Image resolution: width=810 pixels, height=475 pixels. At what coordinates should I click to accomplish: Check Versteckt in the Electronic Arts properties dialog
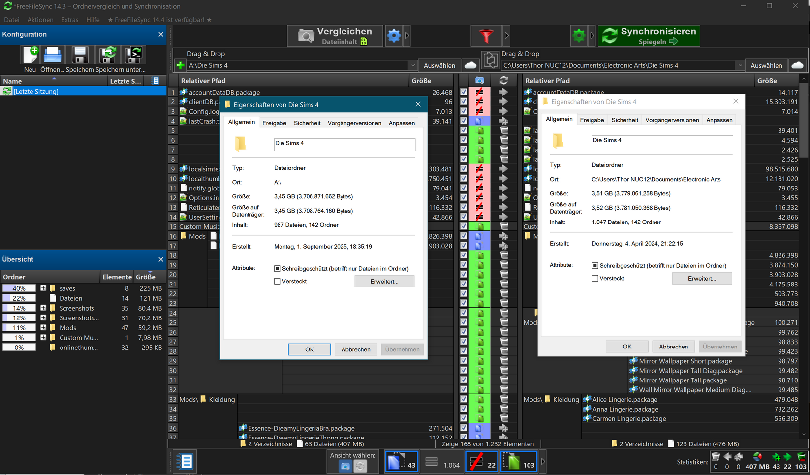[595, 279]
